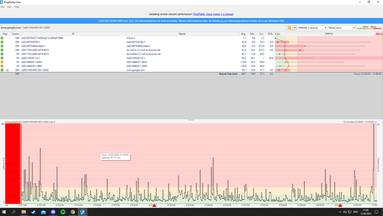Adjust the 100ms/200ms latency color scale bar
The width and height of the screenshot is (383, 216).
(369, 28)
